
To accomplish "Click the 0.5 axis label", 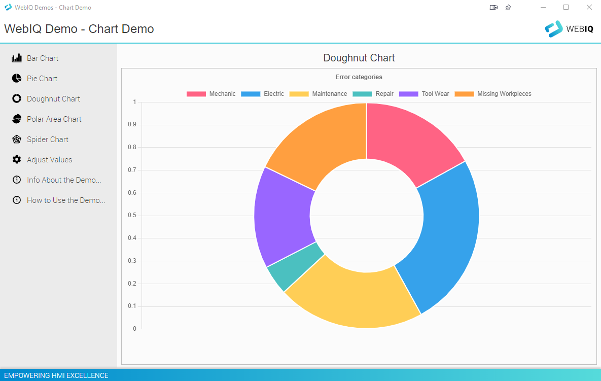I will pyautogui.click(x=132, y=216).
